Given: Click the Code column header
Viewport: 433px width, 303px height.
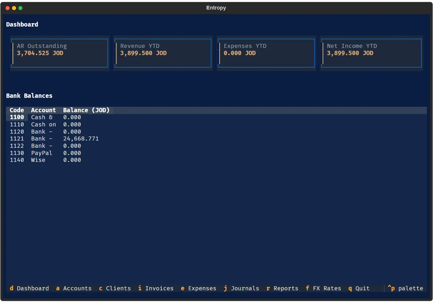Looking at the screenshot, I should 17,110.
